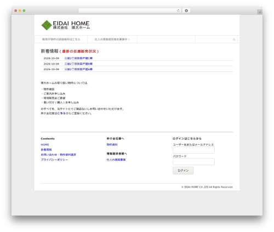Open 新着情報 footer link
This screenshot has width=274, height=232.
tap(46, 150)
